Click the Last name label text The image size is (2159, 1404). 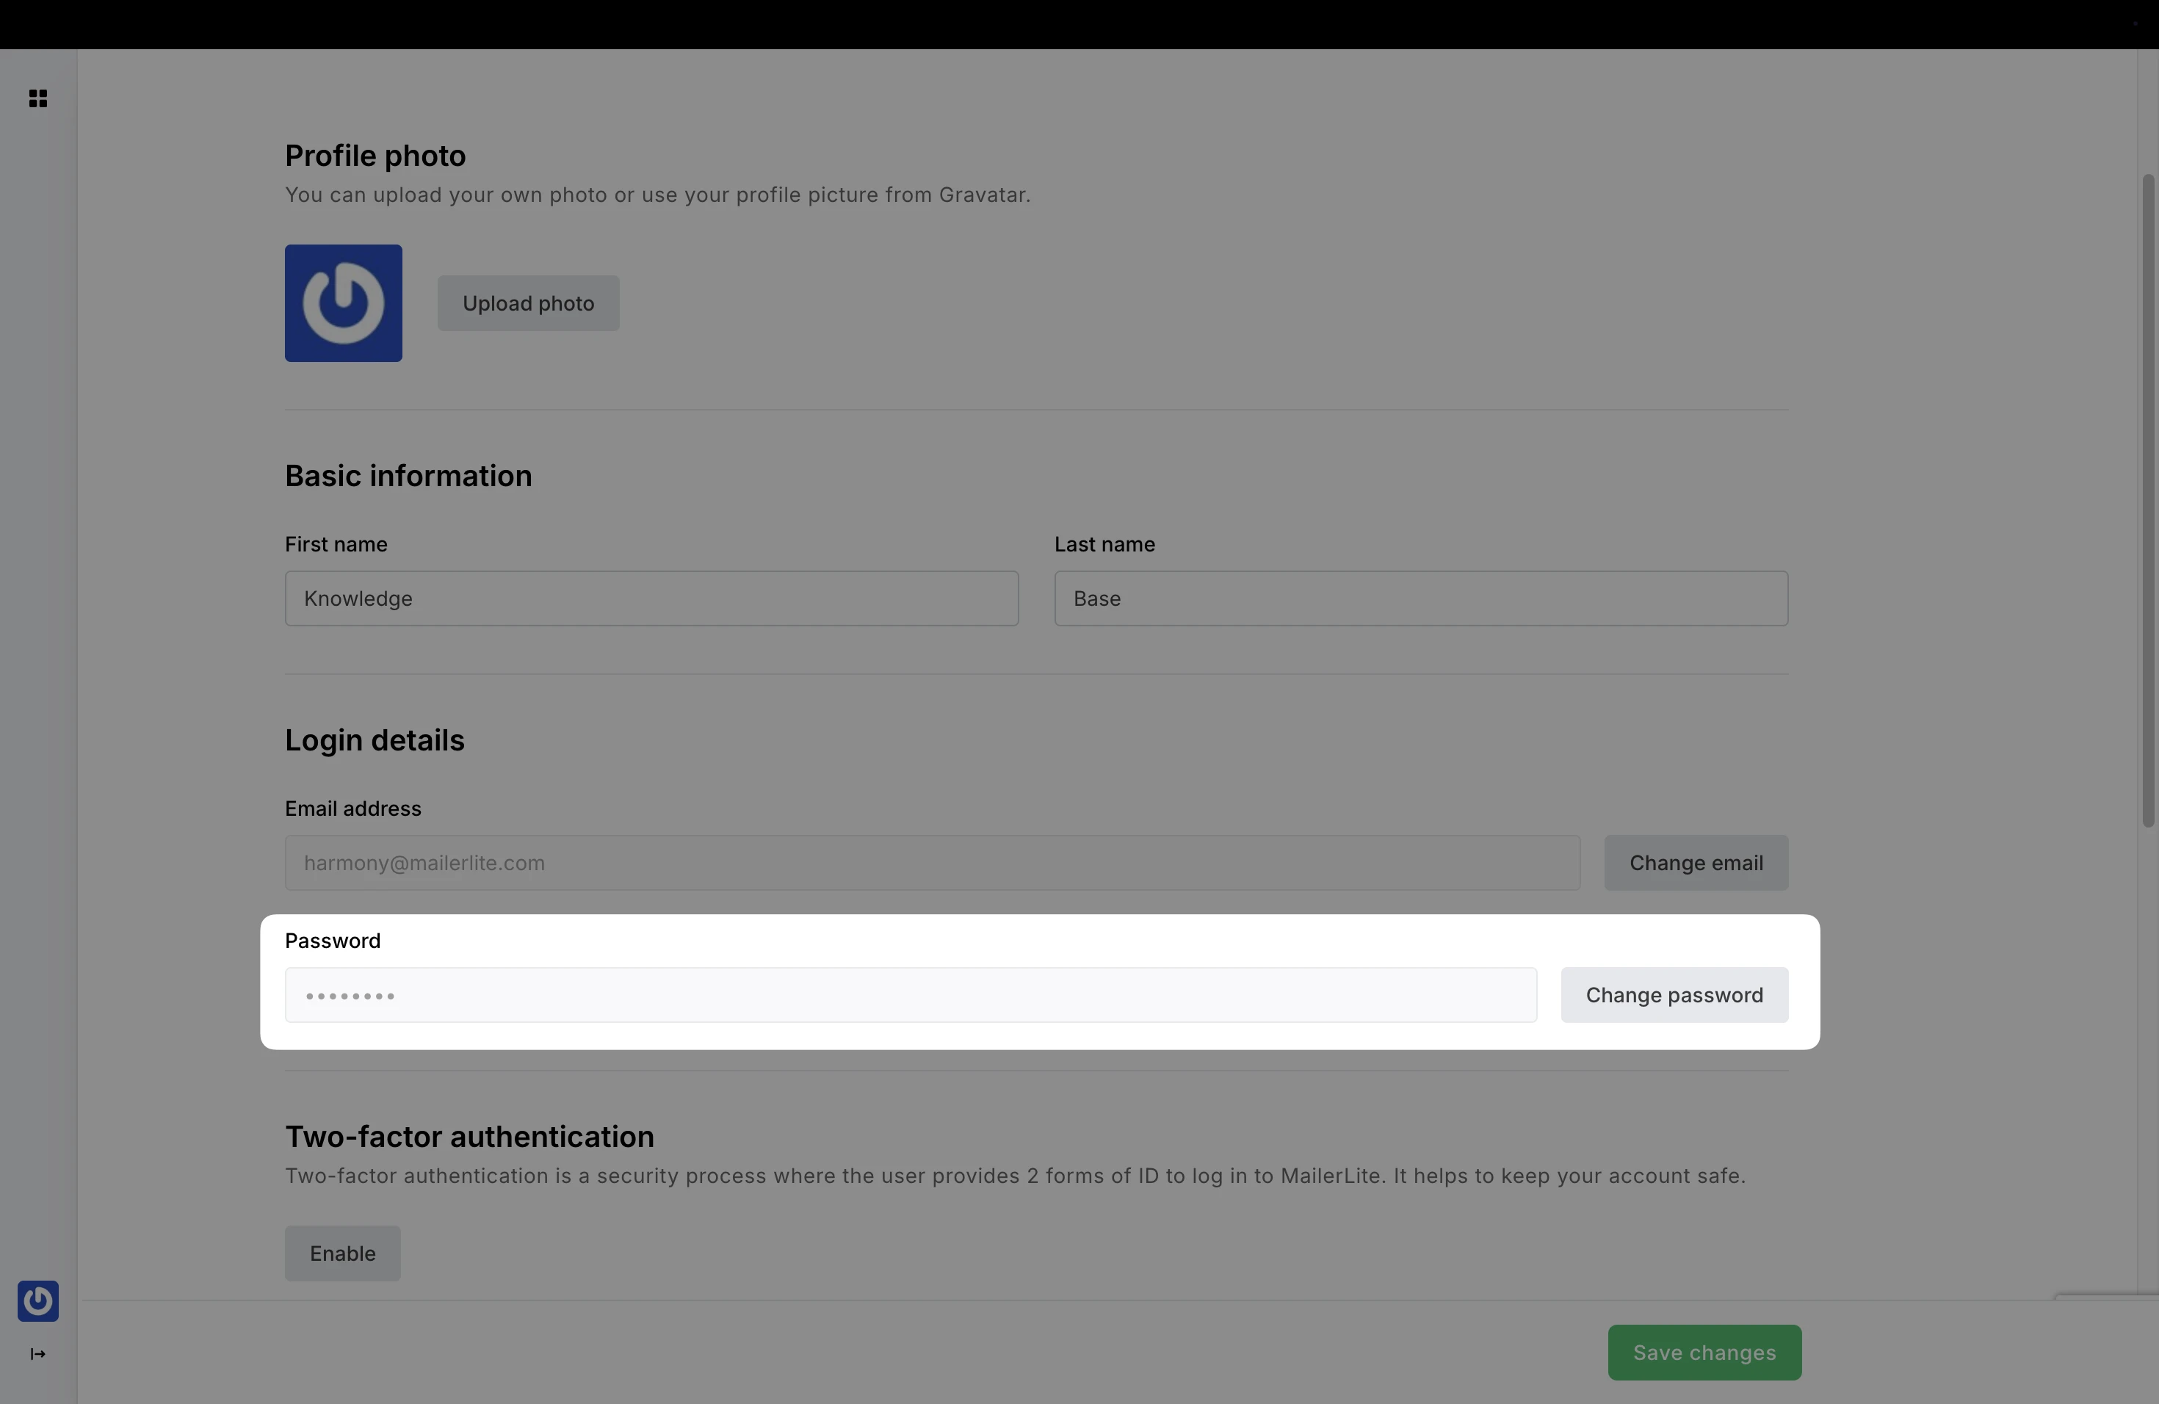[x=1104, y=544]
